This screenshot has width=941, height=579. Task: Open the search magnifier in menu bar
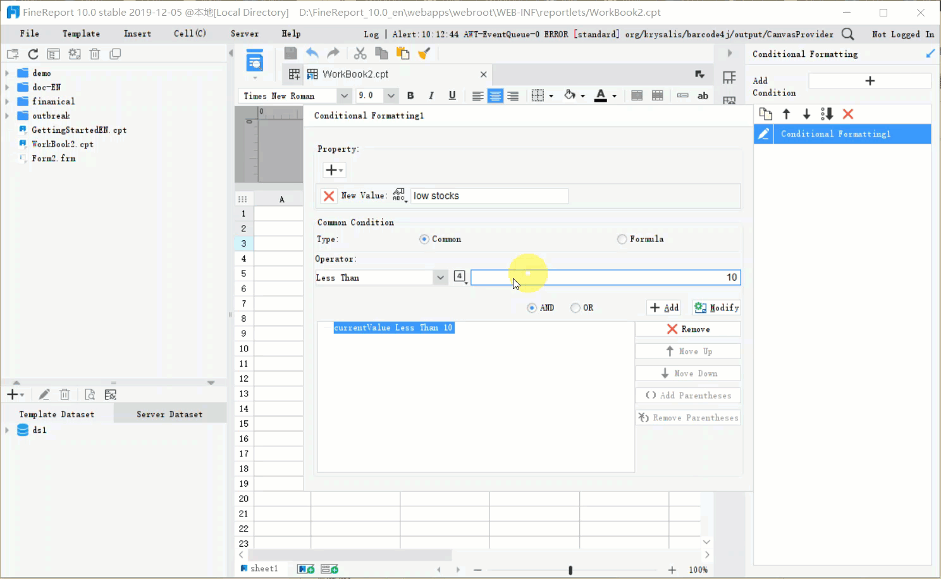(848, 34)
